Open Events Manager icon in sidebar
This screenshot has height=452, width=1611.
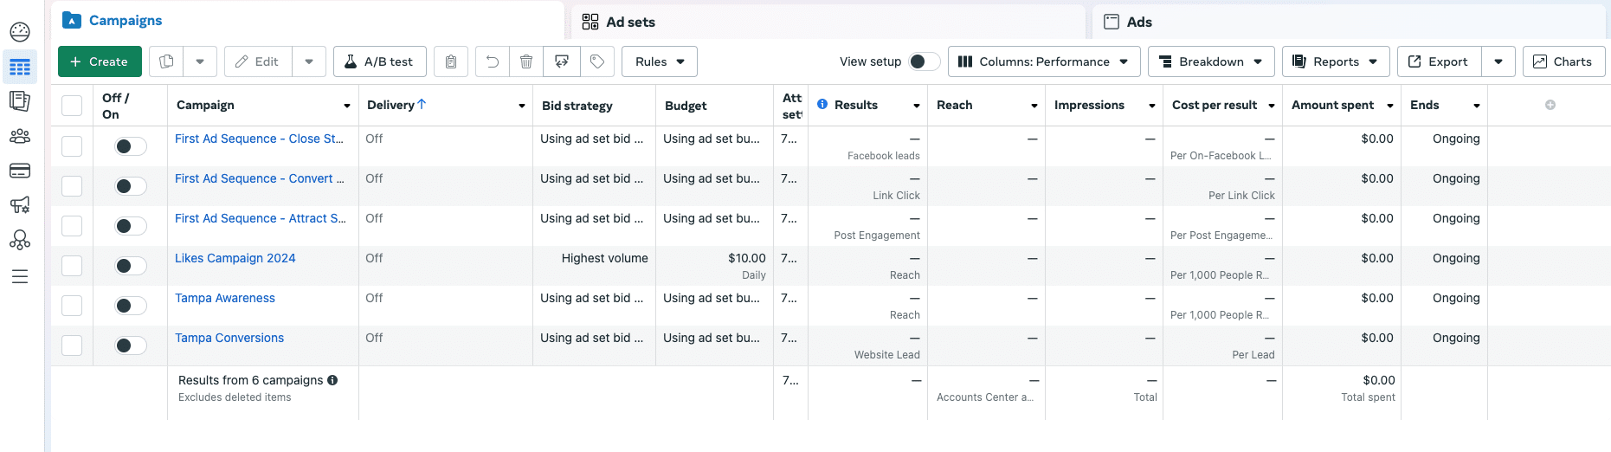tap(20, 240)
